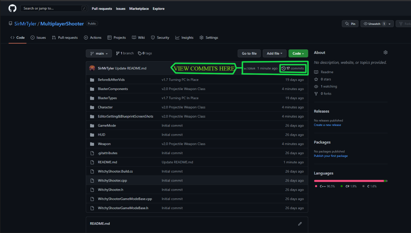Click the .gitattributes file icon
This screenshot has width=411, height=233.
point(92,153)
